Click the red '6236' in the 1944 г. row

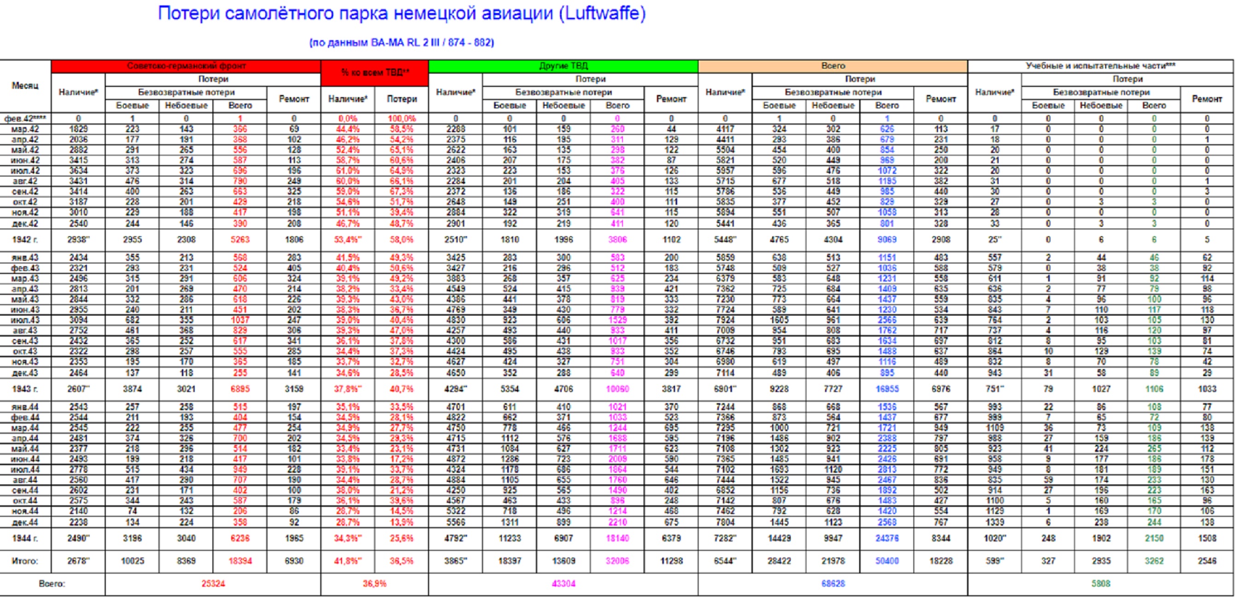(x=240, y=538)
